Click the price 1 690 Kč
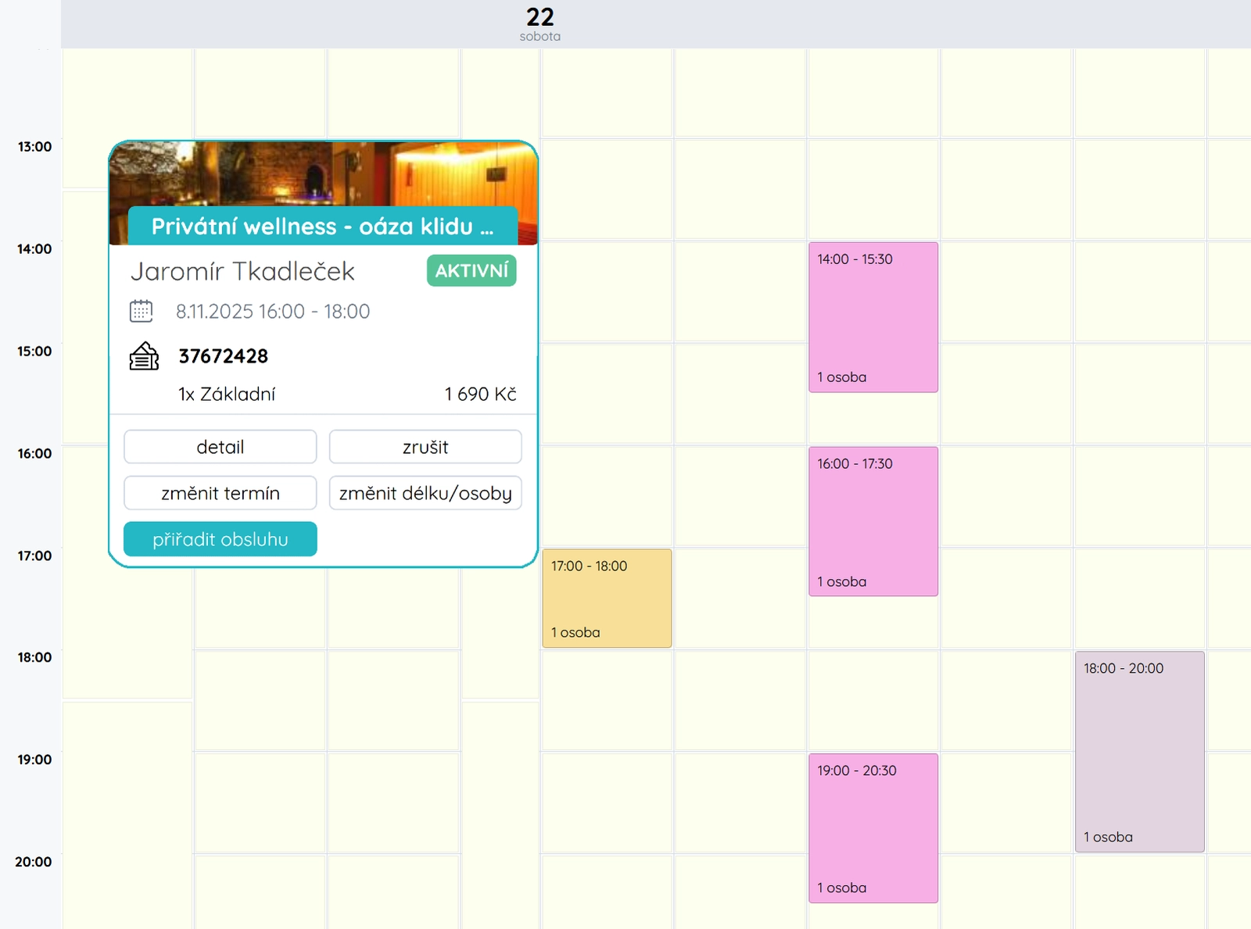Viewport: 1251px width, 929px height. [481, 394]
